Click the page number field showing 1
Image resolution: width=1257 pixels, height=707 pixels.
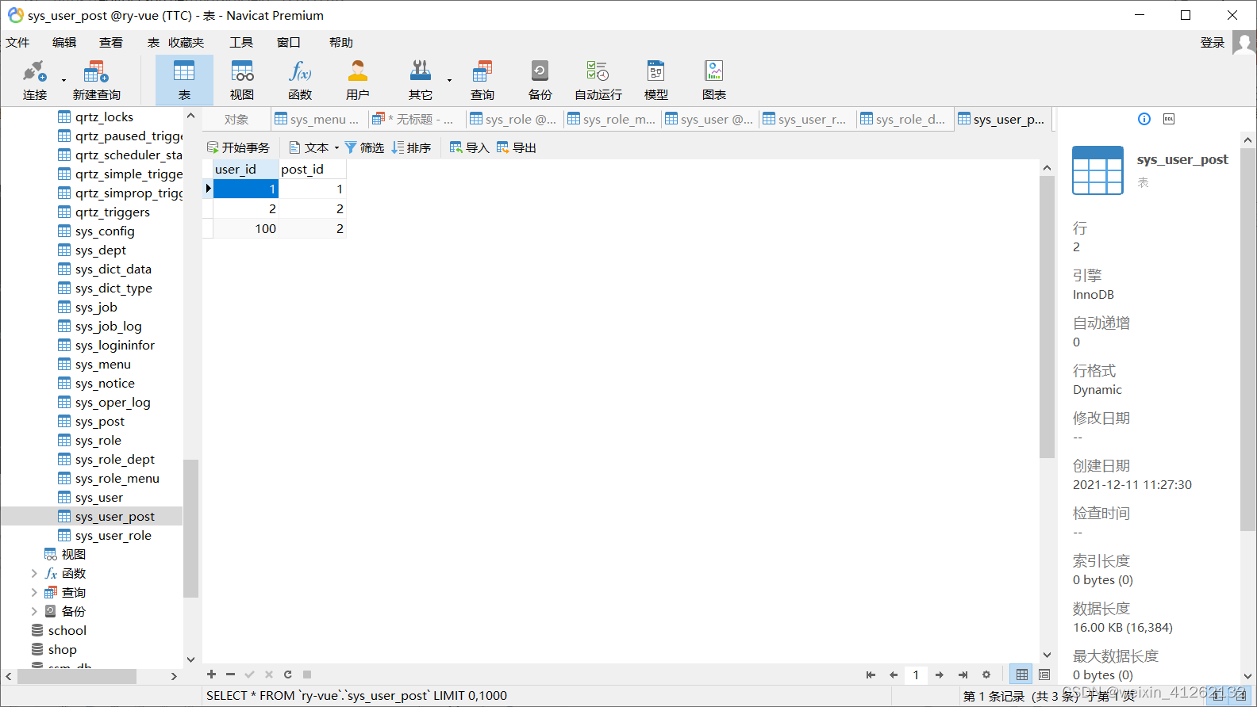pyautogui.click(x=916, y=675)
